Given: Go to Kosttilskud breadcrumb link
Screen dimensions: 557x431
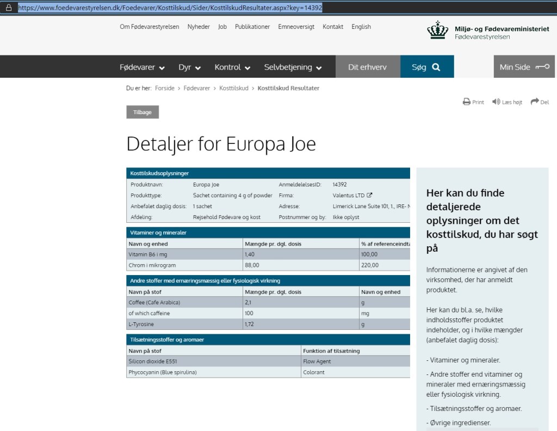Looking at the screenshot, I should [x=233, y=88].
